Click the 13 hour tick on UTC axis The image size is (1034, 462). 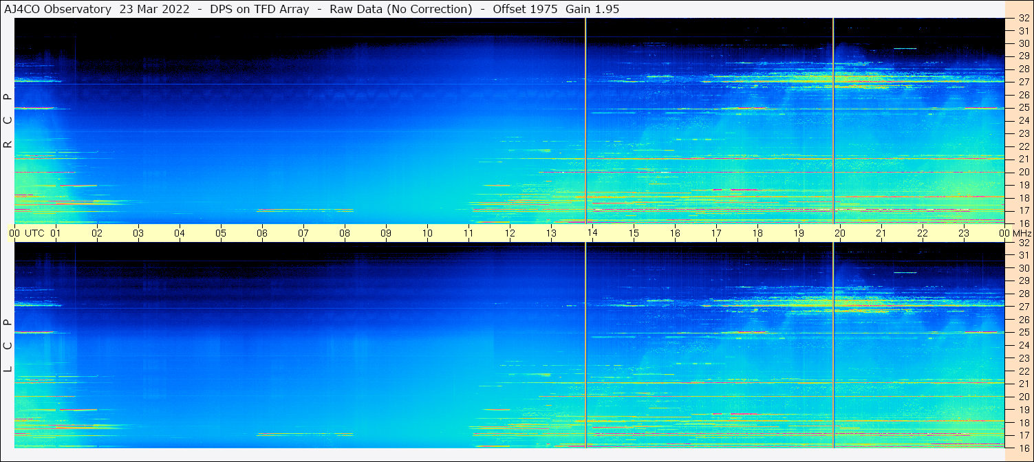click(551, 233)
